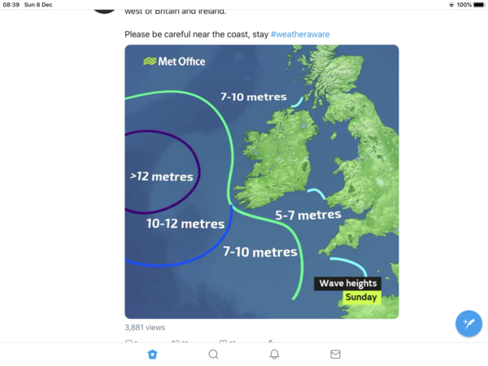Open Notifications bell tab
This screenshot has height=366, width=488.
pos(274,355)
